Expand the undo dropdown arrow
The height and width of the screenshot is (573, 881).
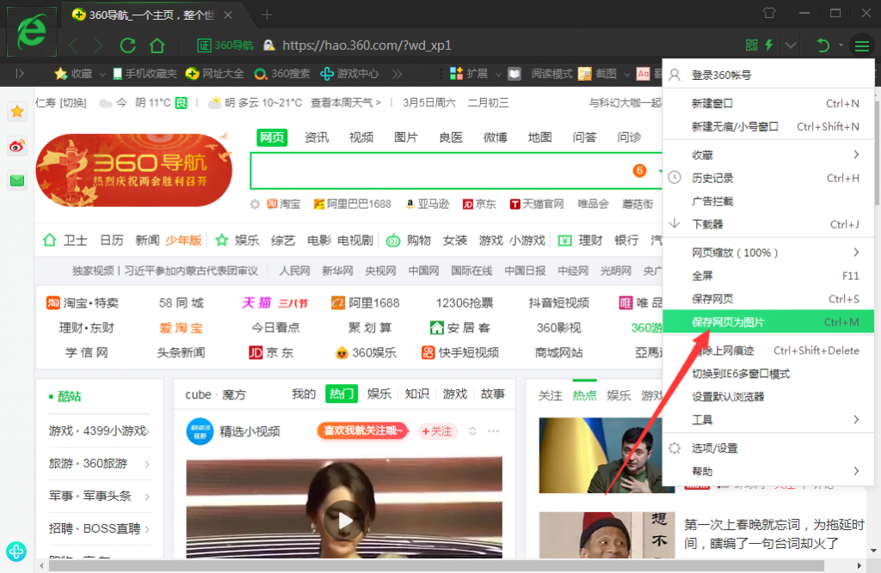coord(841,45)
